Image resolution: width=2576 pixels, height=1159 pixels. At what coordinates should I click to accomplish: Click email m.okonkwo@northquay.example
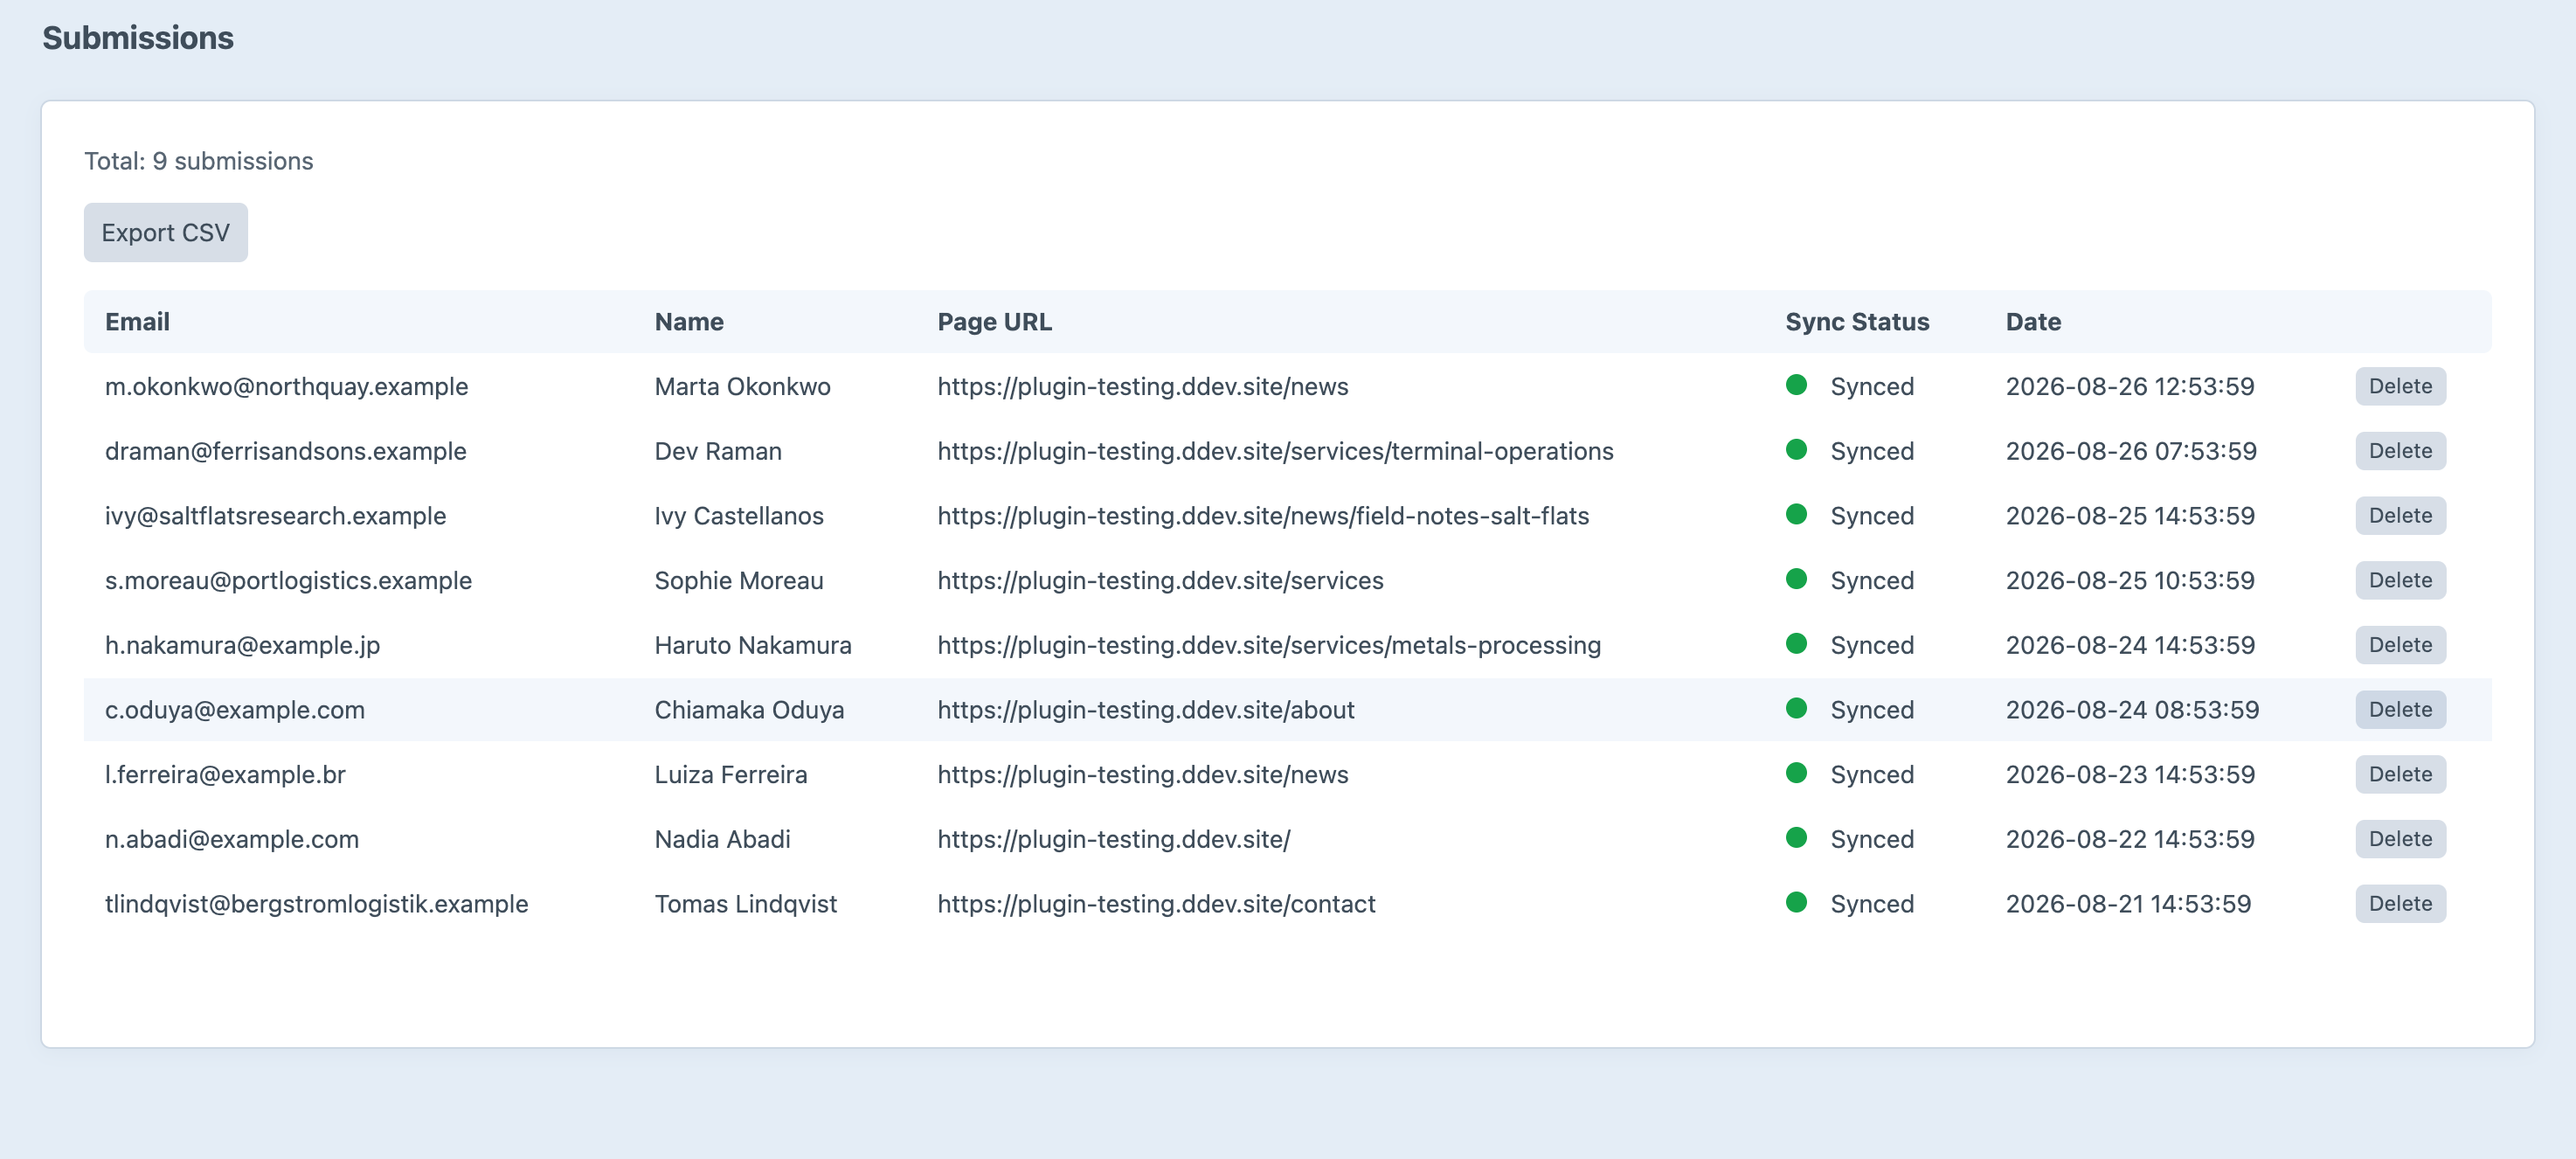(286, 387)
